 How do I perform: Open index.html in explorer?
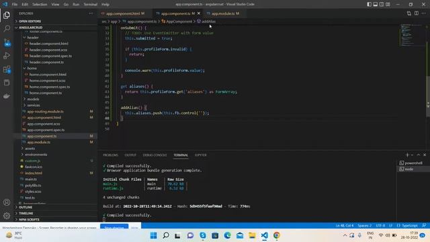[x=34, y=173]
